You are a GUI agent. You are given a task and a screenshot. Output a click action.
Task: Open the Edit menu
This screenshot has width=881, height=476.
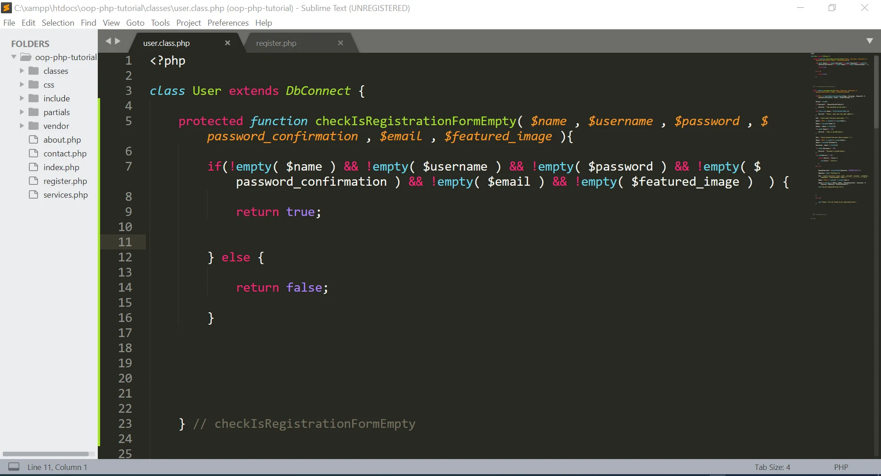[x=28, y=23]
